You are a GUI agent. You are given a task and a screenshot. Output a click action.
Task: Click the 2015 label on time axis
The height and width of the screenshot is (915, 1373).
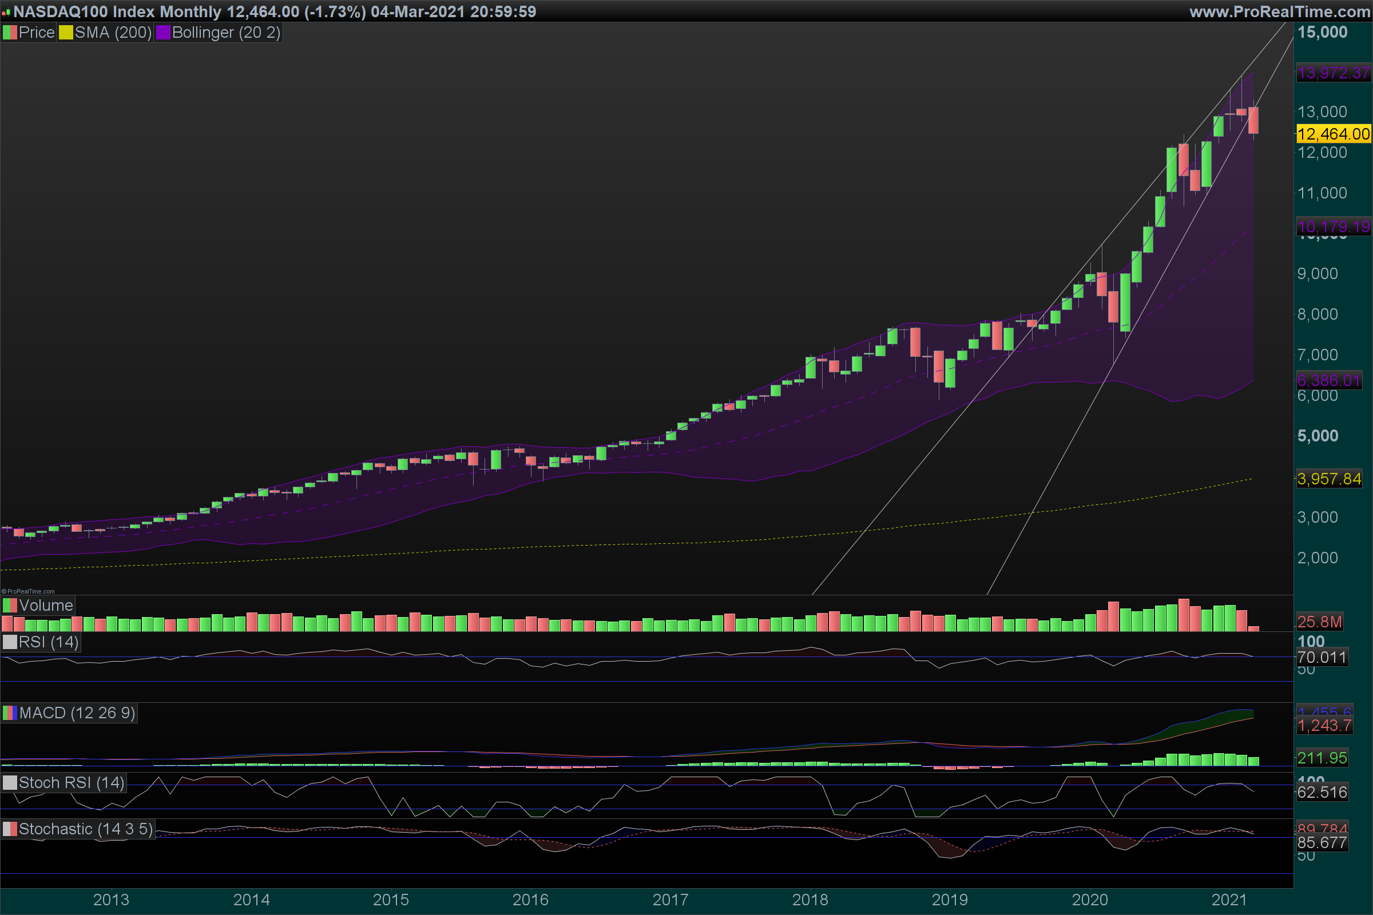tap(391, 899)
